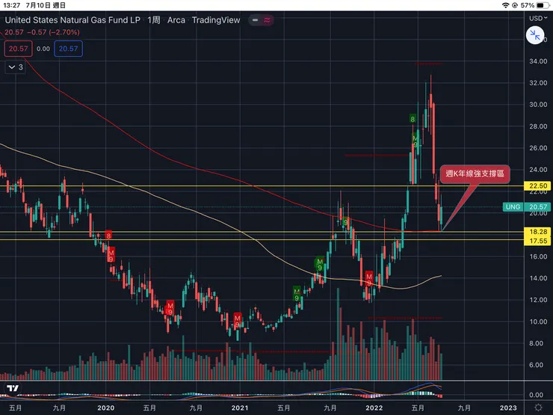Image resolution: width=553 pixels, height=415 pixels.
Task: Click the 14.00 price scale label
Action: coord(538,278)
